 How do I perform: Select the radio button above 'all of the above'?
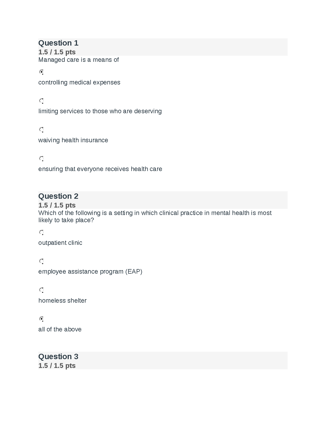coord(41,319)
